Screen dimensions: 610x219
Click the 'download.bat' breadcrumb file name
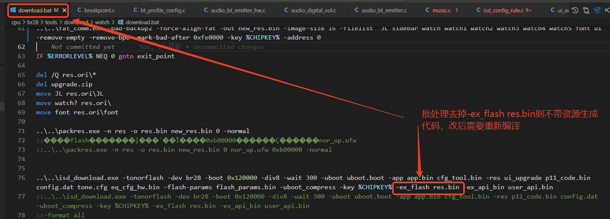pos(143,22)
